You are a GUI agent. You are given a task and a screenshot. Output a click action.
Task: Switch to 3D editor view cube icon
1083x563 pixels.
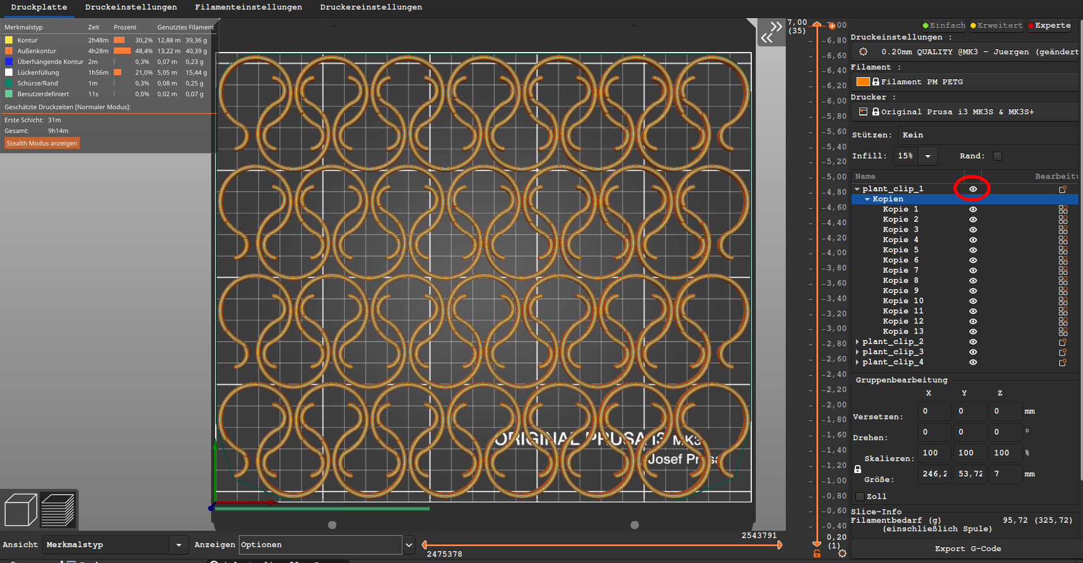(x=21, y=510)
